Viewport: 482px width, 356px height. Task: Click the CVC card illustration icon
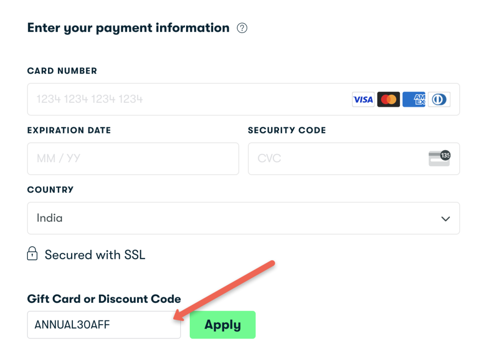click(x=439, y=159)
